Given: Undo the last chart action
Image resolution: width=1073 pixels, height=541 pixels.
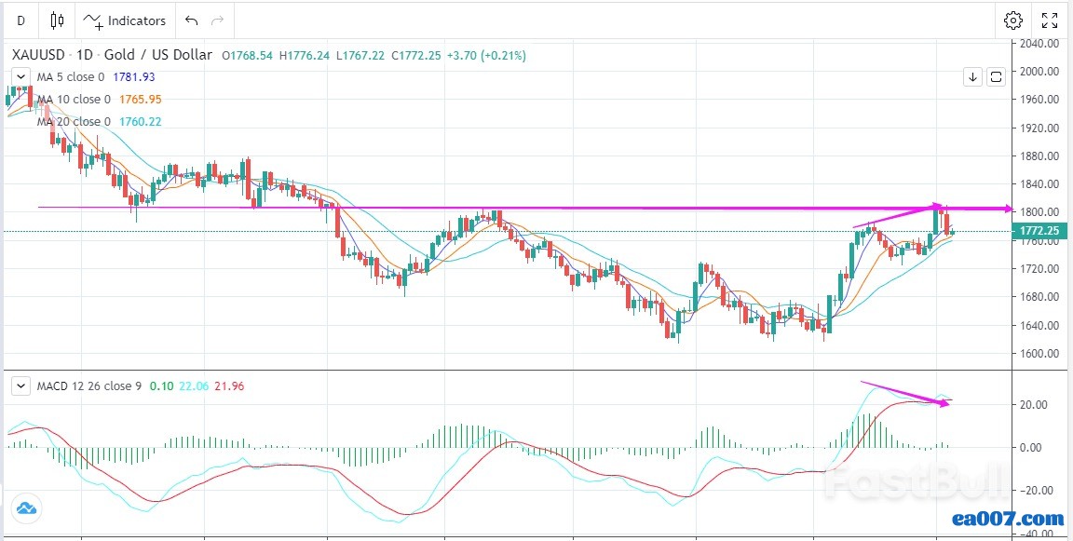Looking at the screenshot, I should (192, 20).
